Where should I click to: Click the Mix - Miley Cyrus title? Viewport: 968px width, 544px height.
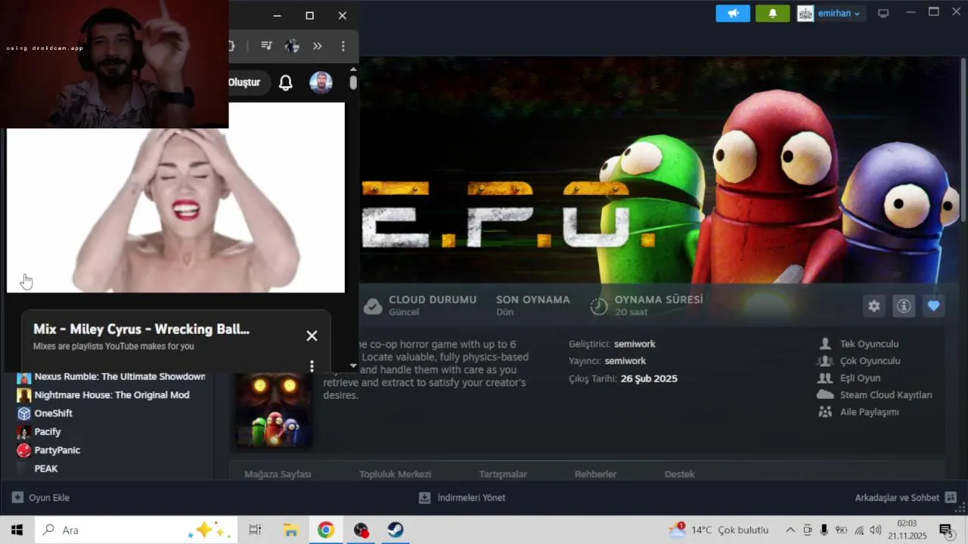tap(141, 329)
